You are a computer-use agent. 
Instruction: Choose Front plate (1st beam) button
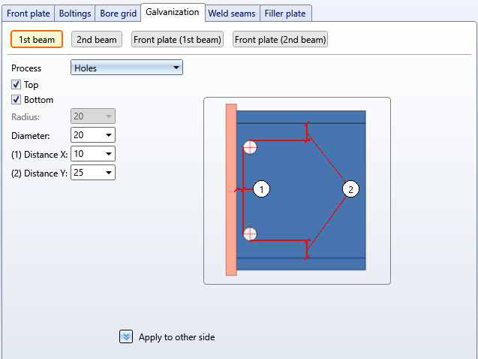click(178, 39)
